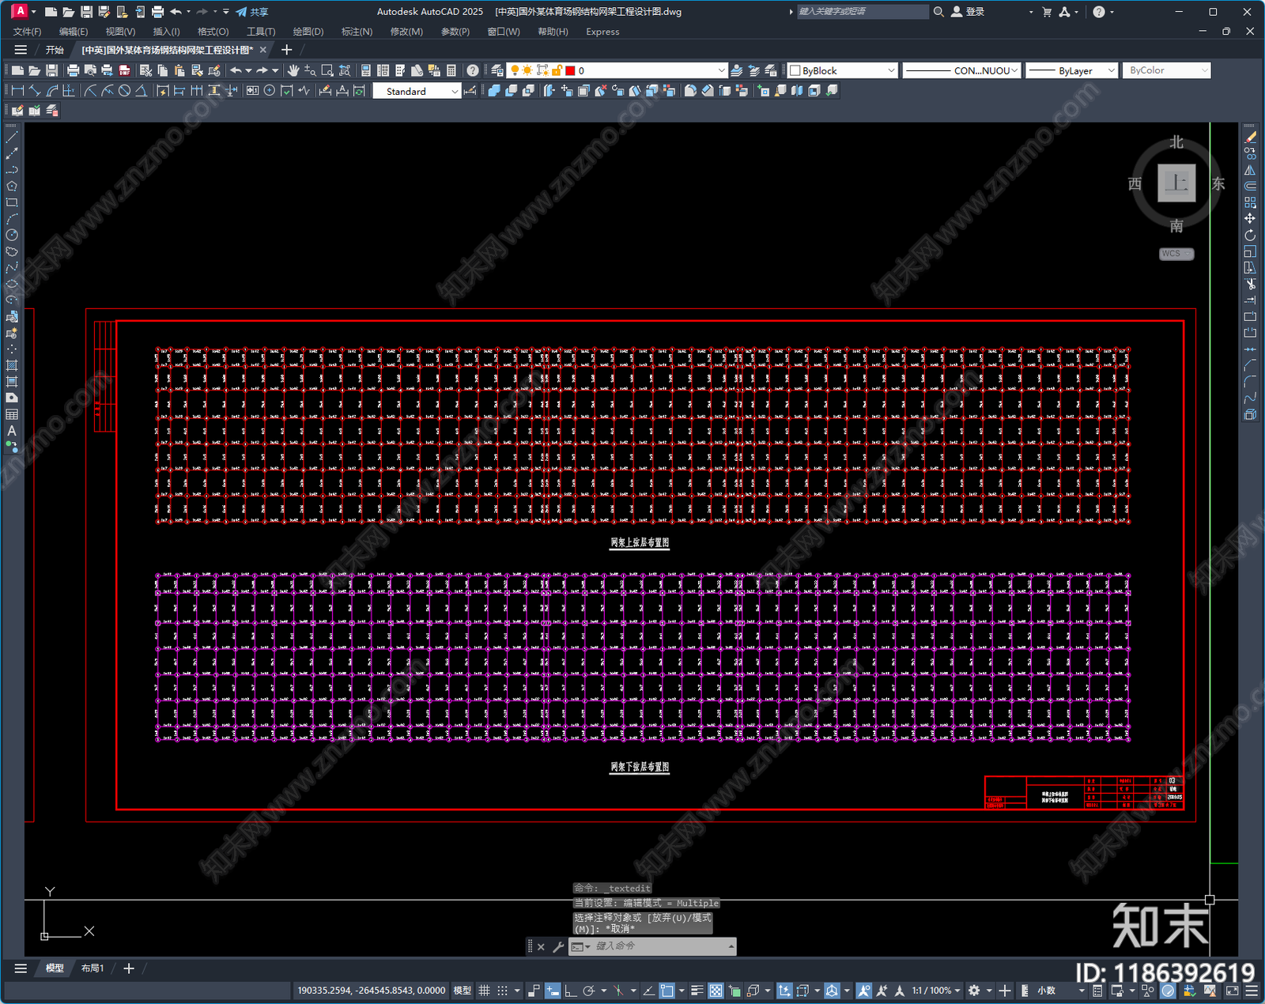The height and width of the screenshot is (1004, 1265).
Task: Click the Undo arrow in the standard toolbar
Action: [236, 70]
